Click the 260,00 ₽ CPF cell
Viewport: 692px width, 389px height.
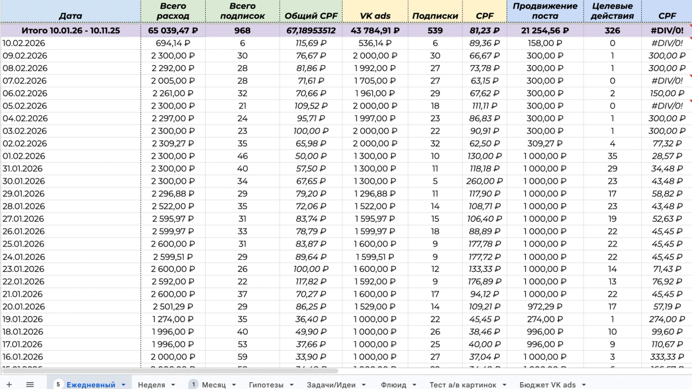pyautogui.click(x=485, y=181)
